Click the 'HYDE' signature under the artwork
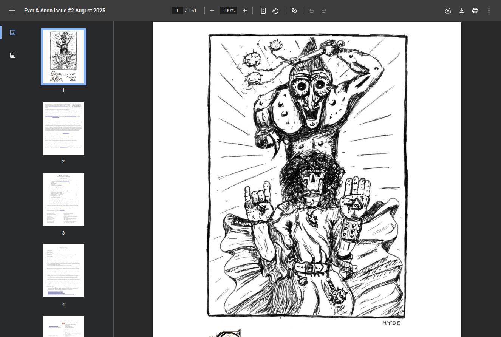This screenshot has height=337, width=501. (391, 323)
